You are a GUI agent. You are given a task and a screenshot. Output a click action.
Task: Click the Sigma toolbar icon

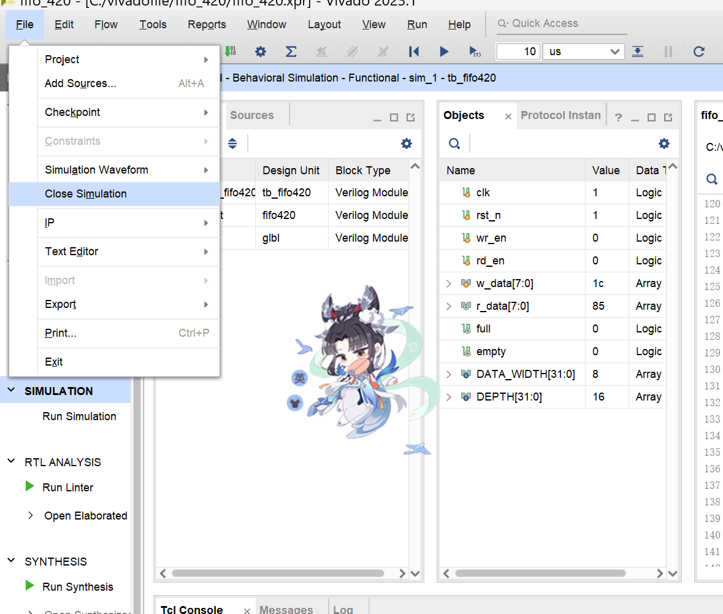[291, 52]
